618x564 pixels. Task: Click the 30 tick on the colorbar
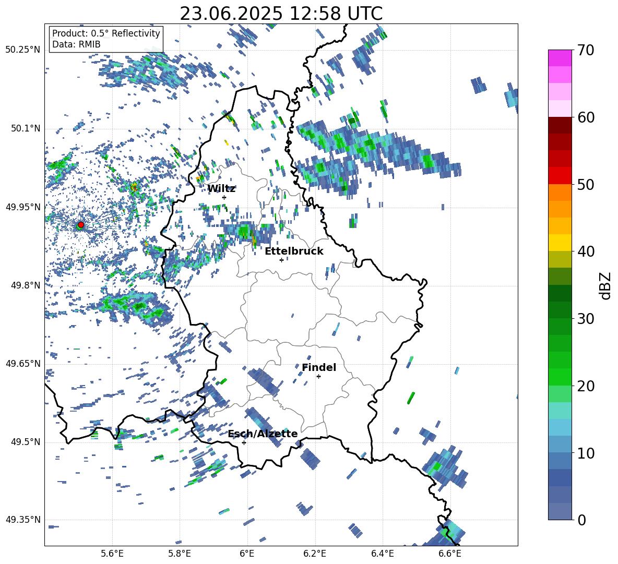[586, 319]
